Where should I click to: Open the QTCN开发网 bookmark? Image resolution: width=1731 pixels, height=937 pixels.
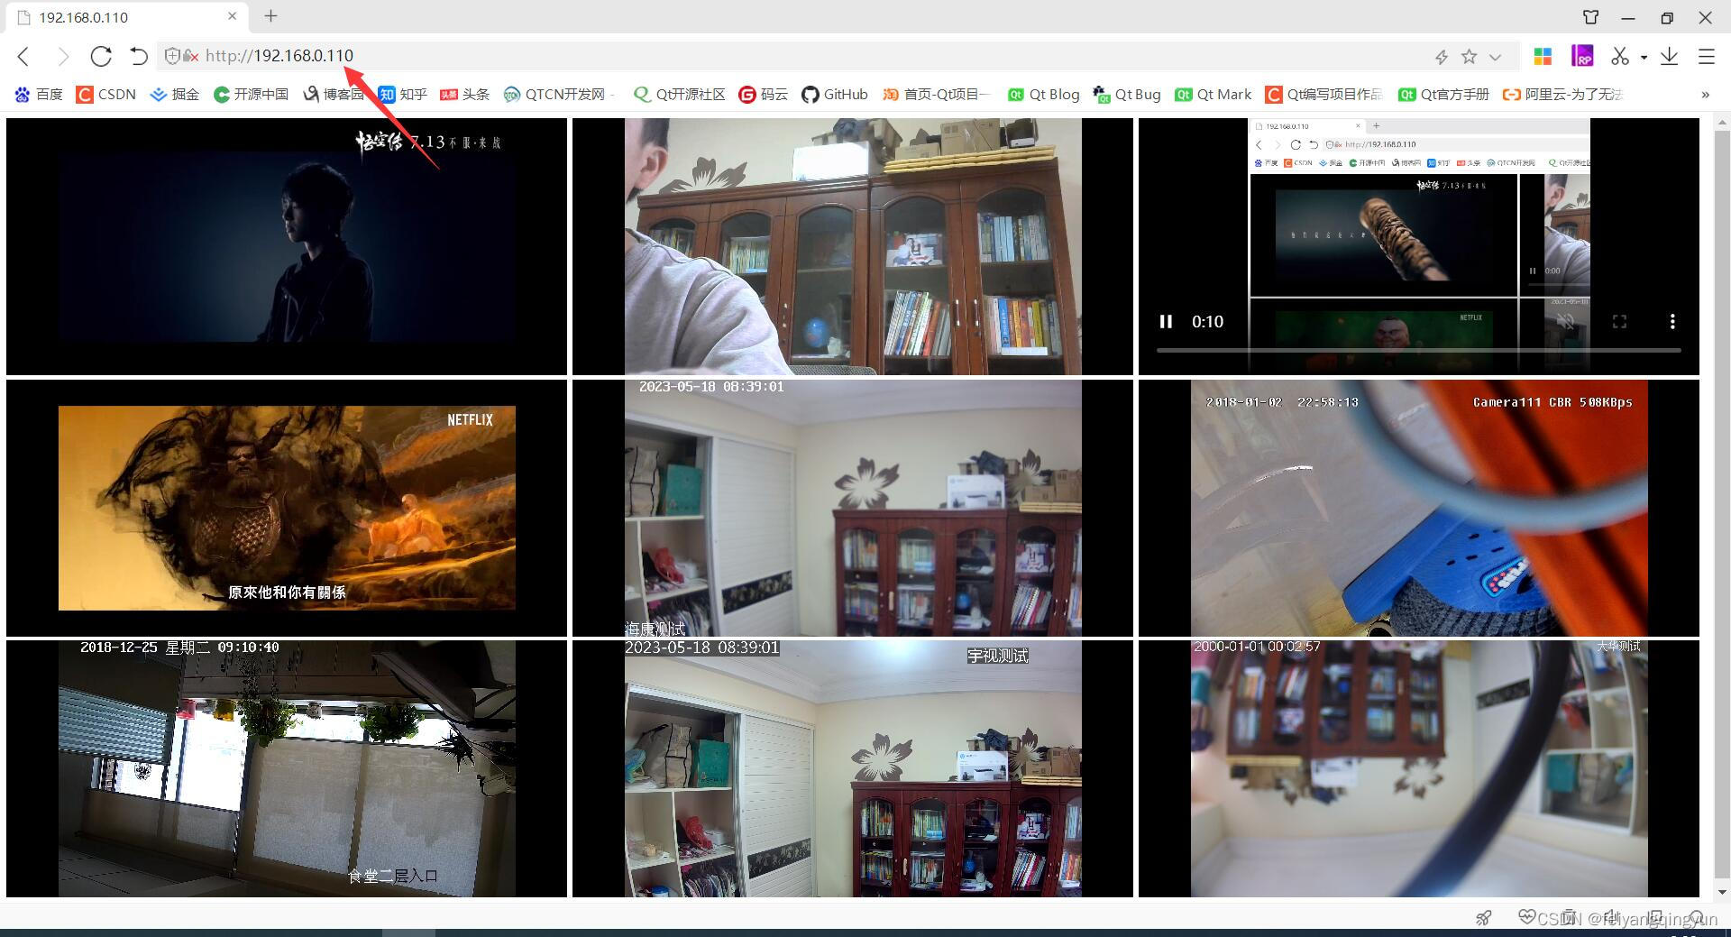coord(559,94)
